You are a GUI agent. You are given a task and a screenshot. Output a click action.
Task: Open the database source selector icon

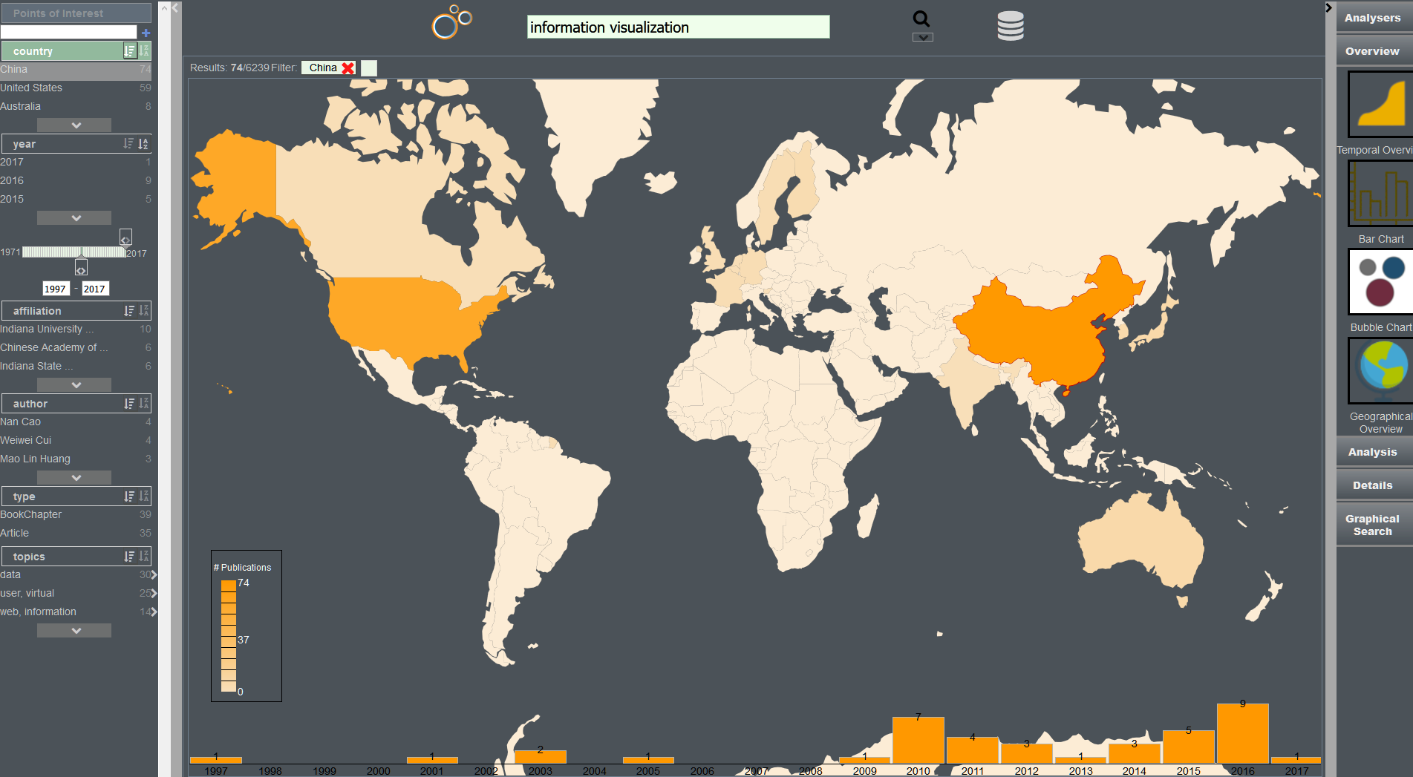coord(1010,24)
